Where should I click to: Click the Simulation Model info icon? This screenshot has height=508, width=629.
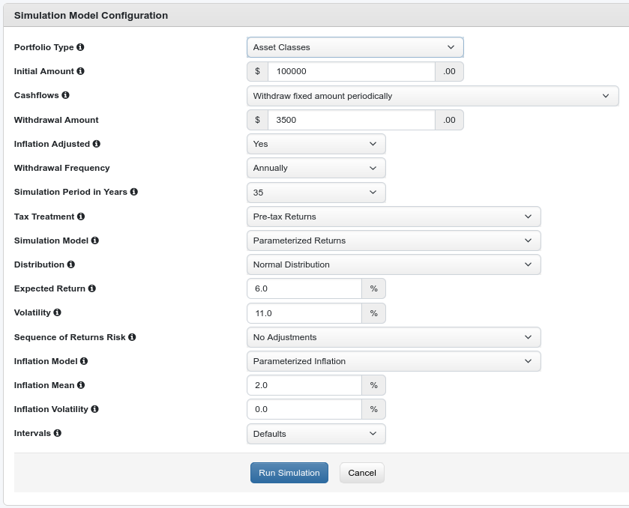[x=95, y=241]
